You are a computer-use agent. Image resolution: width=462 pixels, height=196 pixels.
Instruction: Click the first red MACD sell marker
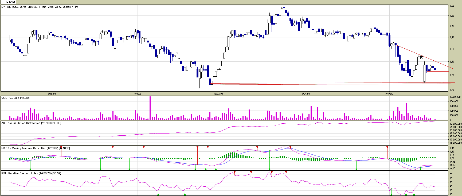coord(61,147)
